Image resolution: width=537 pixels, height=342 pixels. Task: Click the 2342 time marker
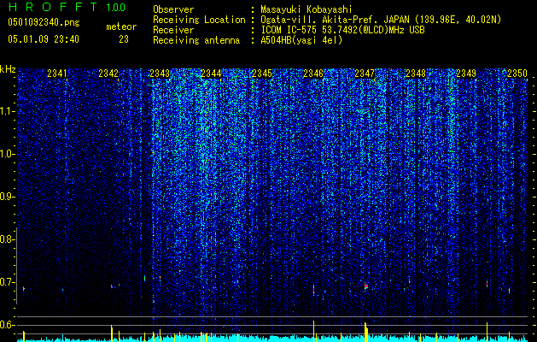tap(108, 74)
